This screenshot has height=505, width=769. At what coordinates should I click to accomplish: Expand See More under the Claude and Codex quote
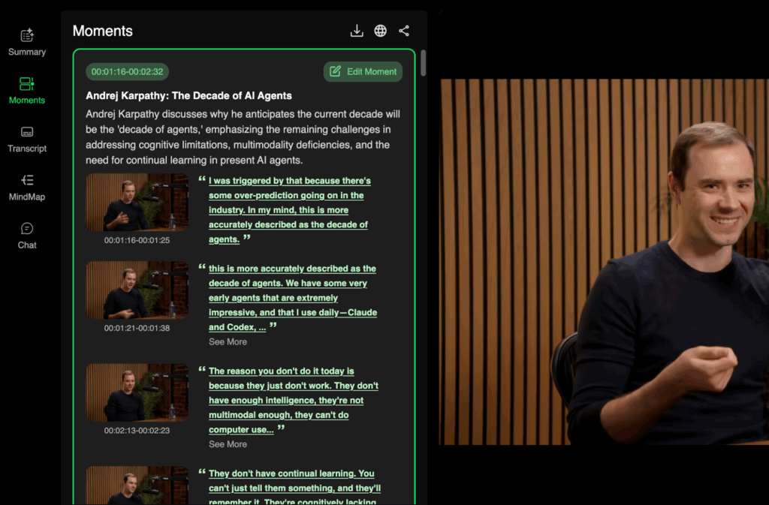pos(228,341)
